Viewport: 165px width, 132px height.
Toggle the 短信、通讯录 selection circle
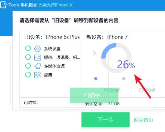tap(28, 57)
